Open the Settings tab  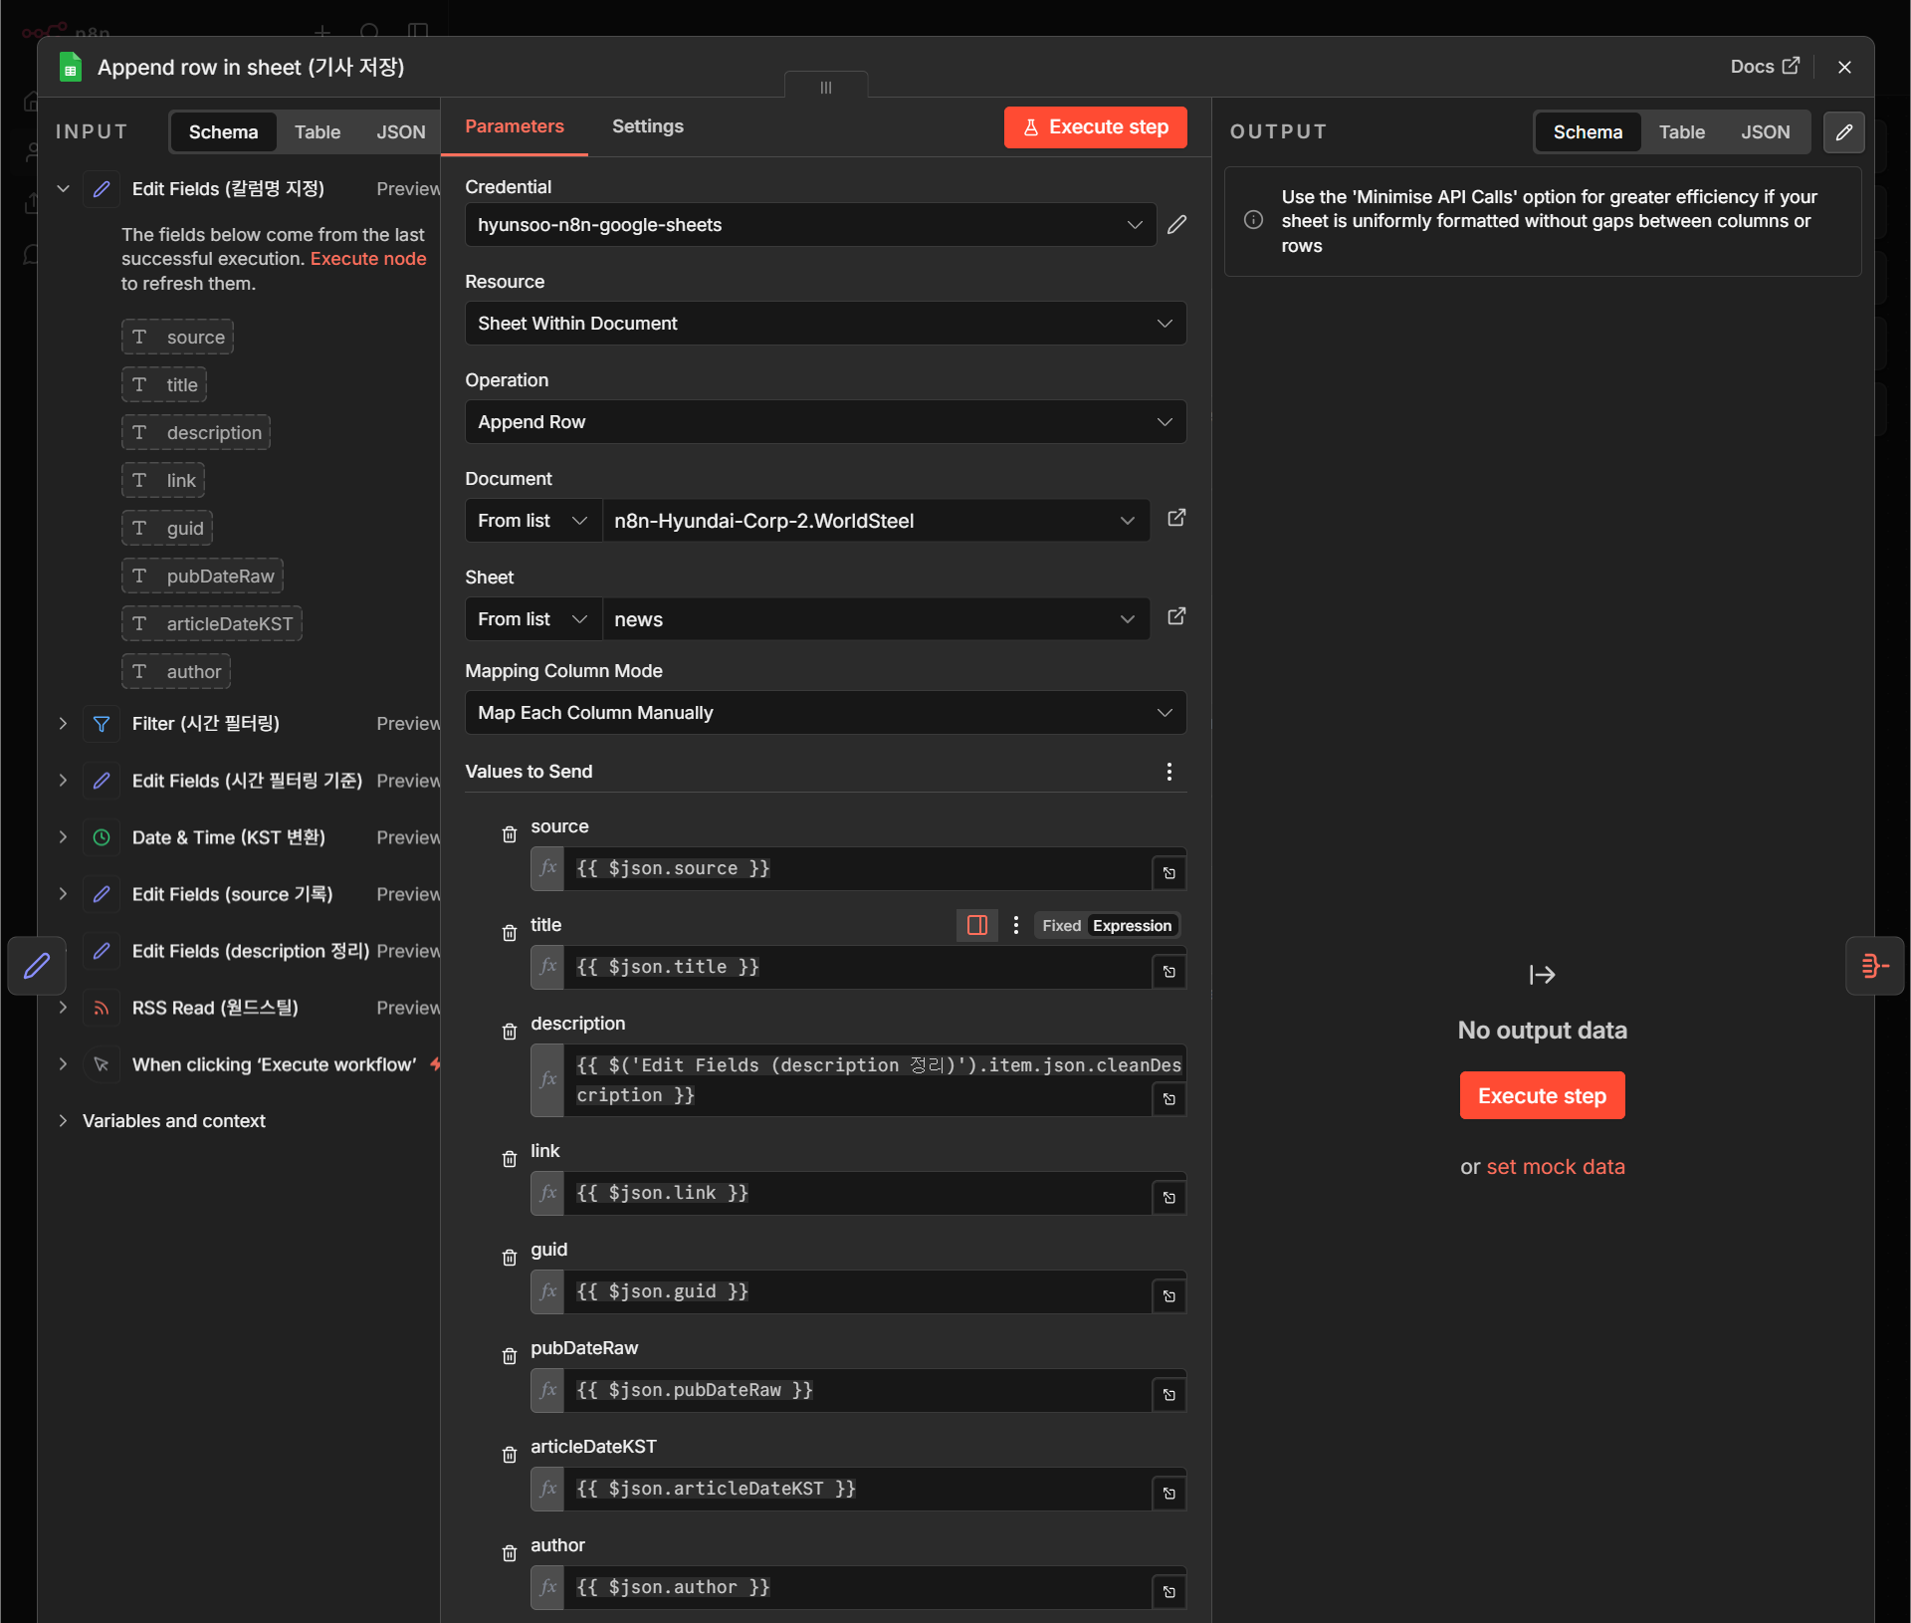point(648,126)
